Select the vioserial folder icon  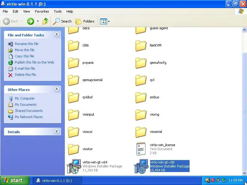(x=141, y=132)
